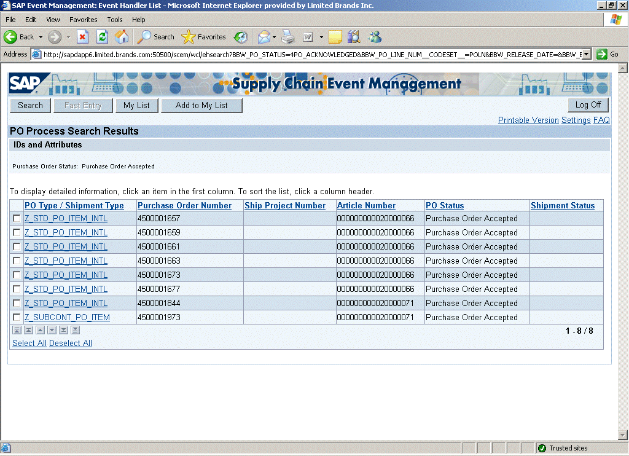
Task: Print the page with the printer icon
Action: 288,37
